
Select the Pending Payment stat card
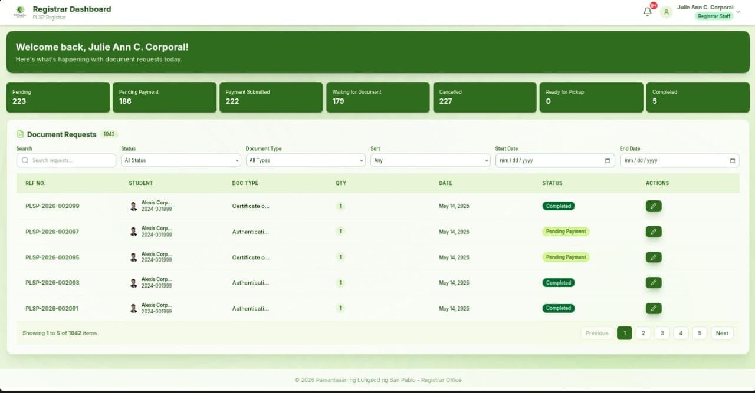(165, 97)
